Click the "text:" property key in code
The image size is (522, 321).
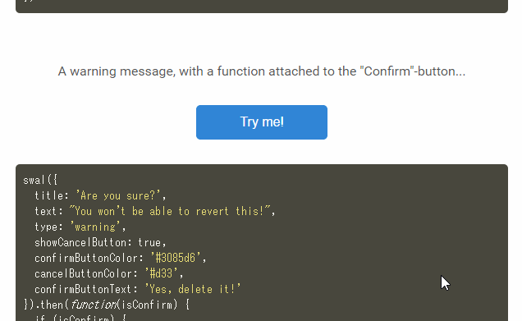(48, 211)
